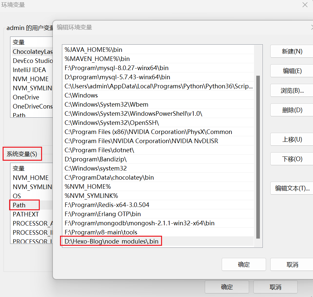Select F:\Program\Redis-x64-3.0.504 entry
313x297 pixels.
click(107, 205)
